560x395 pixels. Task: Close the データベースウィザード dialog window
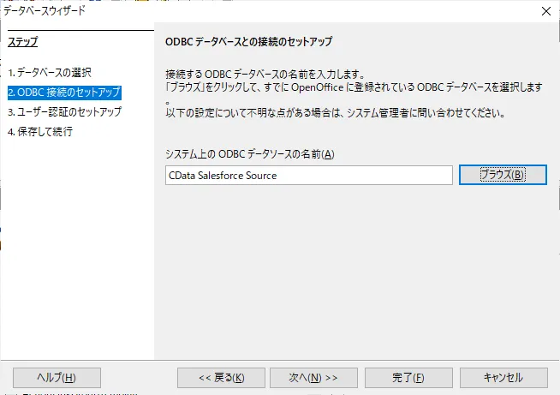click(x=545, y=10)
